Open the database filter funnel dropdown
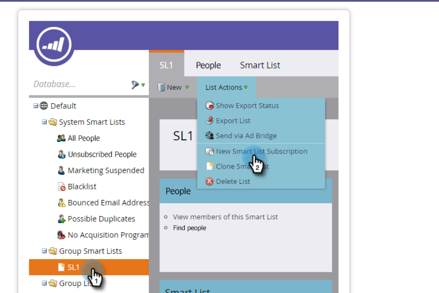 pyautogui.click(x=138, y=85)
